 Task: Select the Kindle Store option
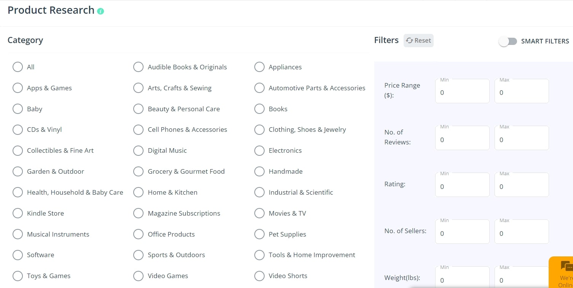pos(18,213)
